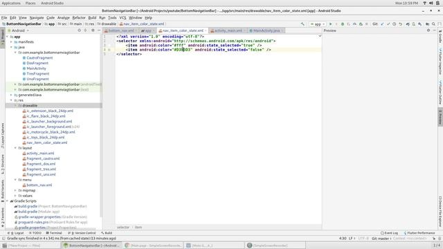Open Project Structure folder icon
This screenshot has width=443, height=249.
[428, 24]
